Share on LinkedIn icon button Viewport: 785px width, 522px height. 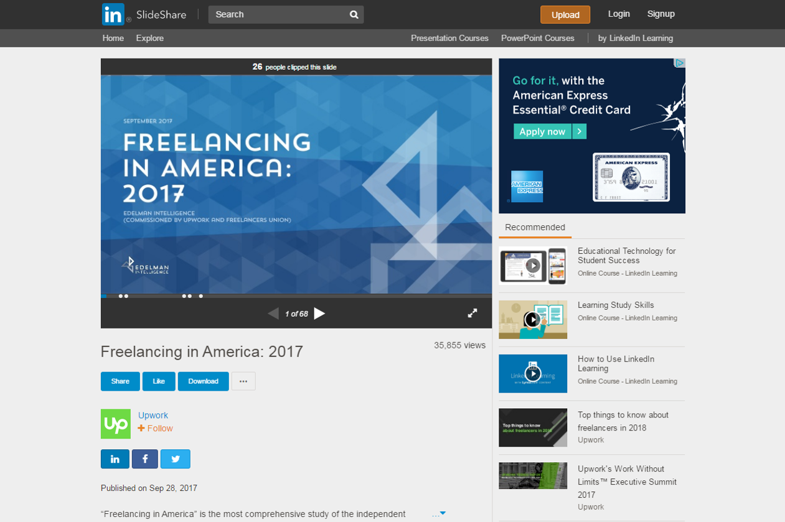(x=115, y=459)
